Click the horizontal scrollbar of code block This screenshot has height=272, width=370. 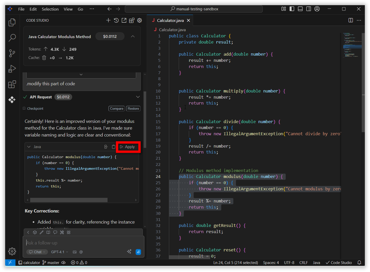[x=69, y=200]
